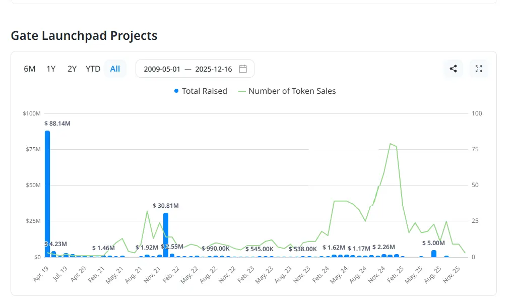Click the $ 545.00K data label

click(260, 249)
